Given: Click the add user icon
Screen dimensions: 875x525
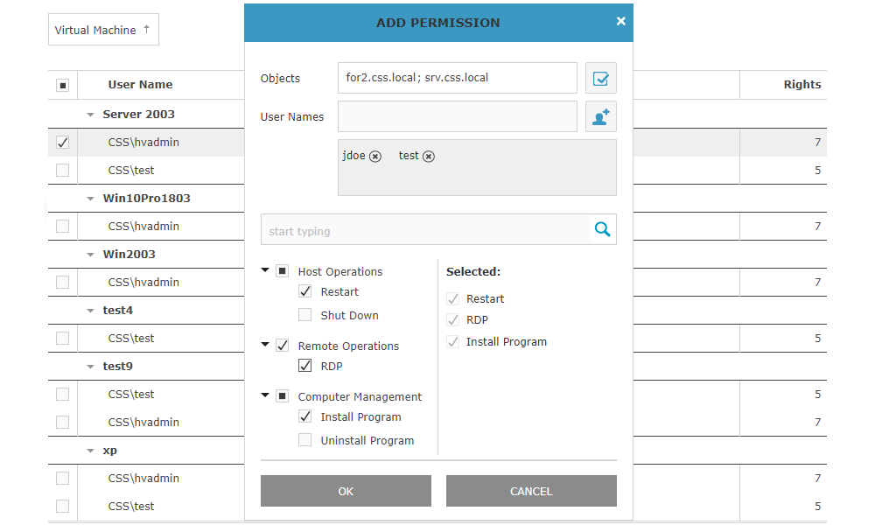Looking at the screenshot, I should click(600, 116).
